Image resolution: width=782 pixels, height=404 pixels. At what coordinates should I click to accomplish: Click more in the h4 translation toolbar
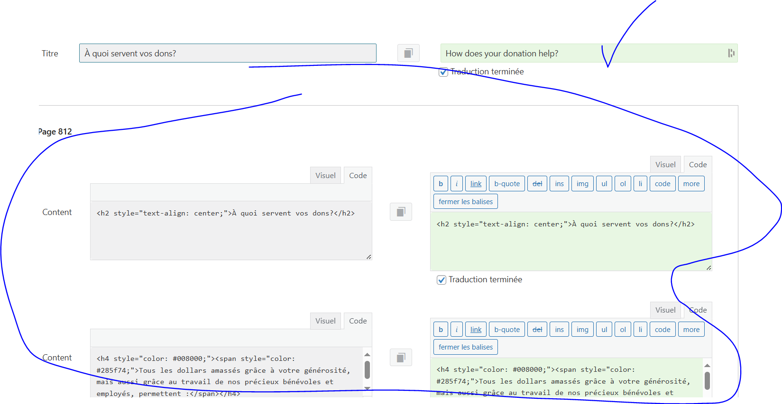691,330
